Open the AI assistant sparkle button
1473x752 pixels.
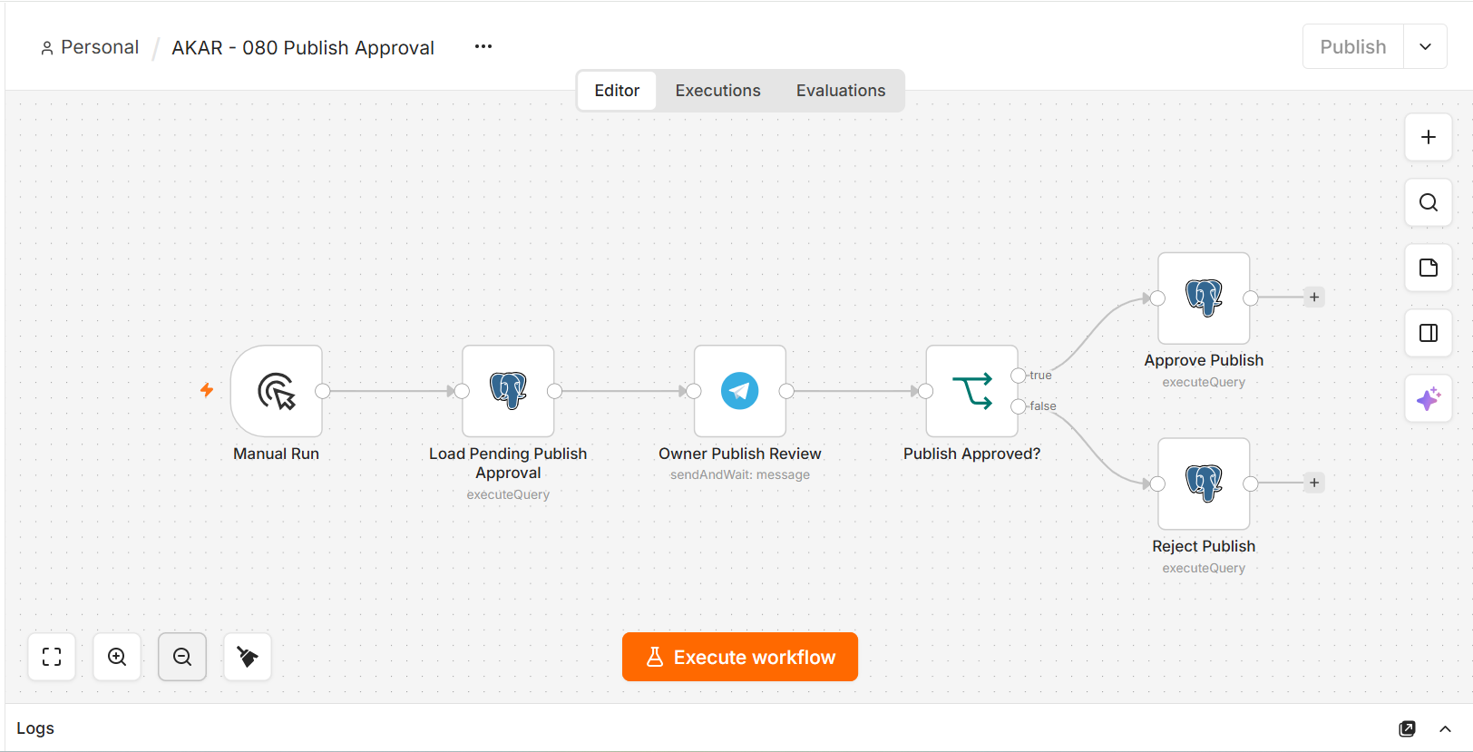click(1429, 398)
